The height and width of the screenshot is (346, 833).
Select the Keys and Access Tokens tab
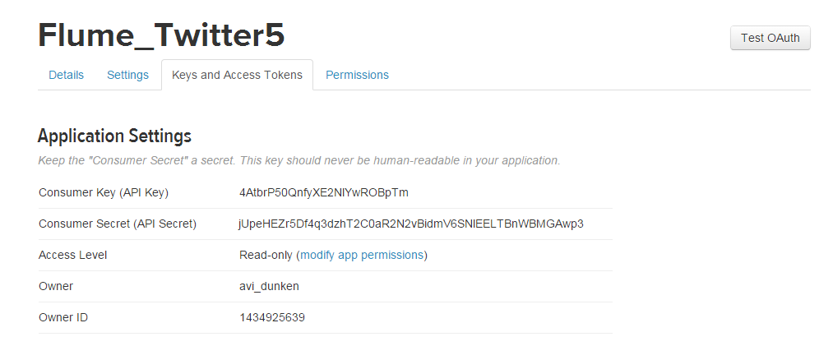(237, 75)
